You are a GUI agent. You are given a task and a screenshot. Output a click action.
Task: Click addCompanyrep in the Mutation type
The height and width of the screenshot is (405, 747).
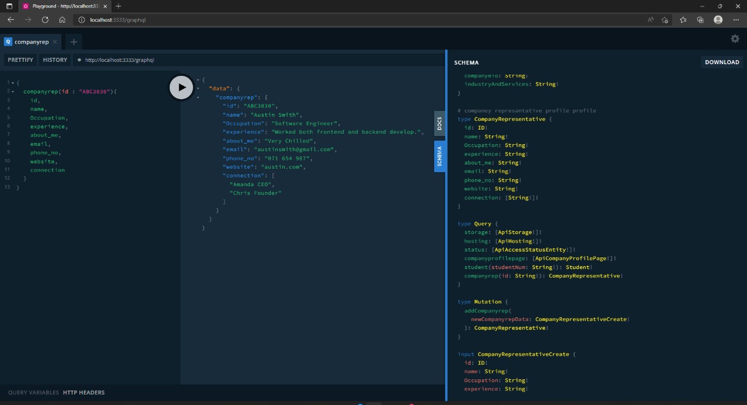487,310
